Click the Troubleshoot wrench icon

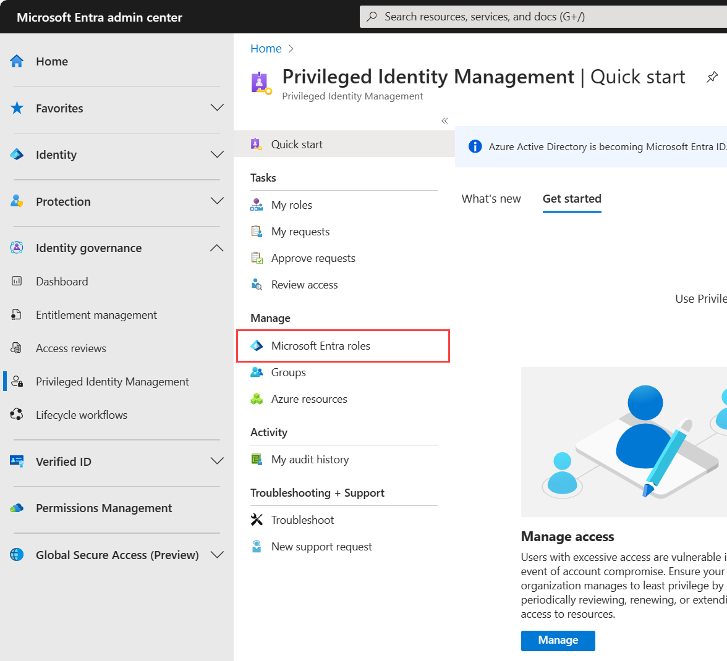tap(257, 520)
